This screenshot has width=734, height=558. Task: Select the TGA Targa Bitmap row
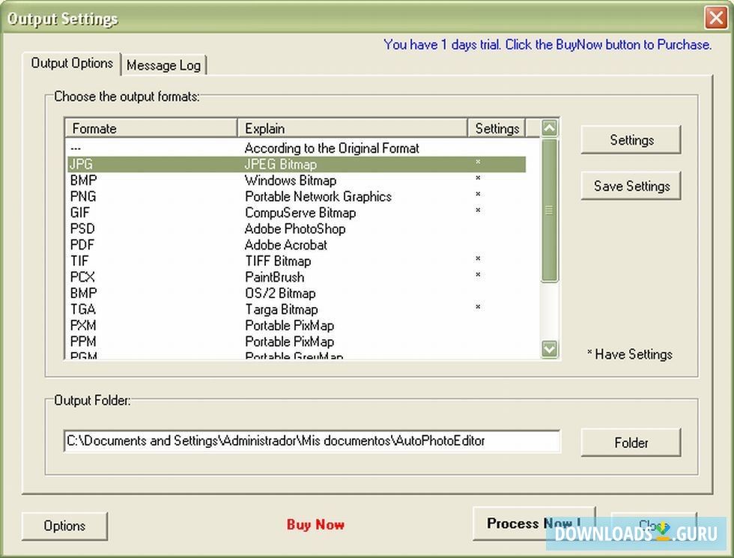coord(297,309)
